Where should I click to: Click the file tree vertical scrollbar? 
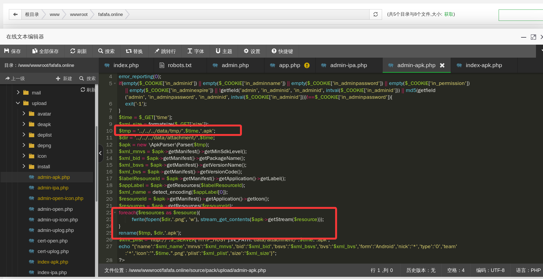96,164
